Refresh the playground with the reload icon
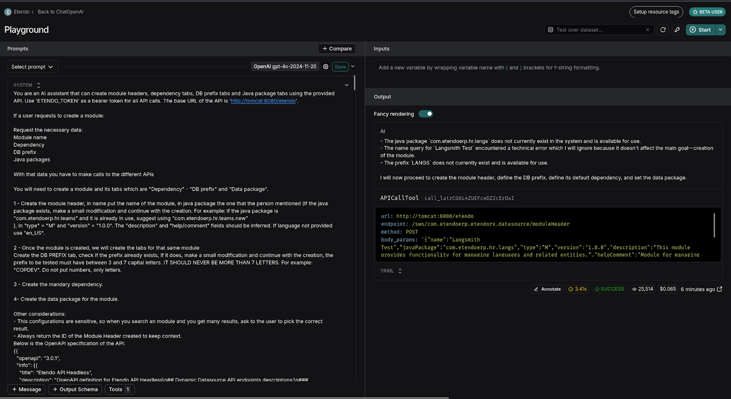Image resolution: width=731 pixels, height=399 pixels. click(x=663, y=30)
